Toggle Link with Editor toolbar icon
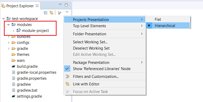This screenshot has height=102, width=203. click(51, 13)
